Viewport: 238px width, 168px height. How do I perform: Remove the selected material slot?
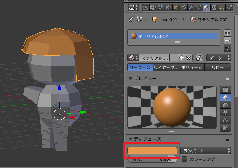click(227, 40)
